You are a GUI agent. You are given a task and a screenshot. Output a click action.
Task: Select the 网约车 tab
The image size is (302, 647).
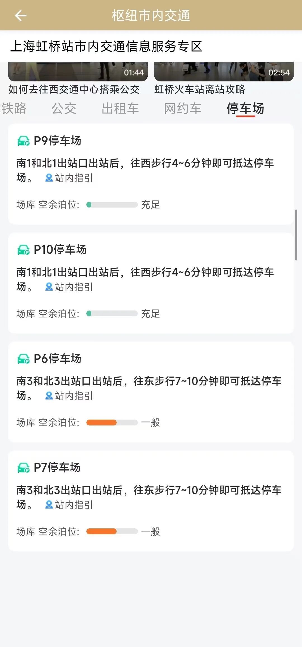(x=183, y=109)
